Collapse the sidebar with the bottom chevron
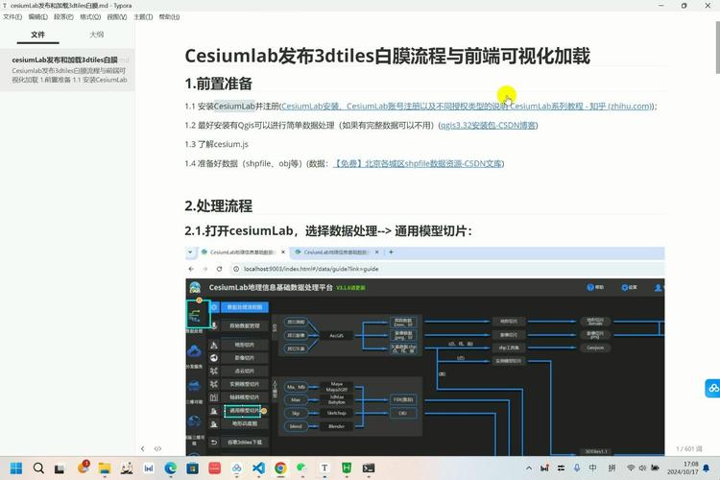The width and height of the screenshot is (720, 480). pyautogui.click(x=142, y=448)
